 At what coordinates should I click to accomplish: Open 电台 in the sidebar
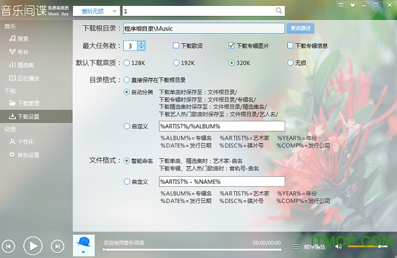click(x=19, y=52)
